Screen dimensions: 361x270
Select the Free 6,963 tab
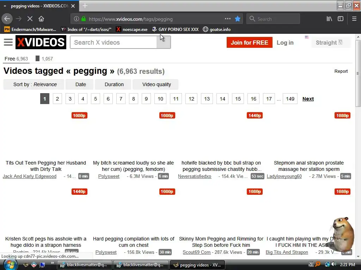point(16,59)
